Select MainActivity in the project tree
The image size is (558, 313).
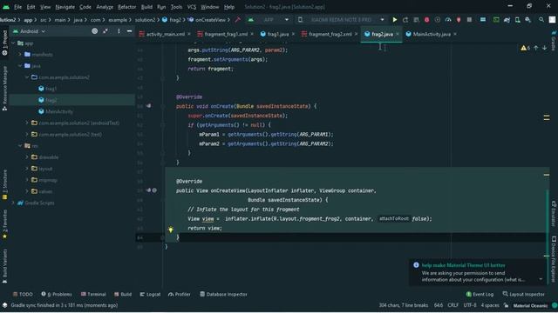[59, 111]
